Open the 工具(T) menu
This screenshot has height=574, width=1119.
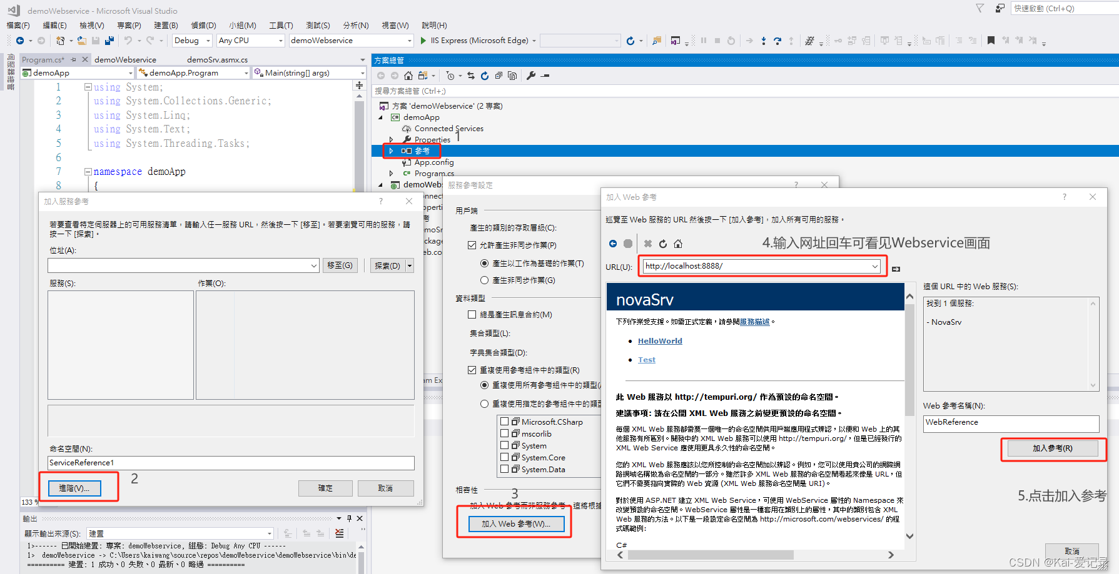281,25
